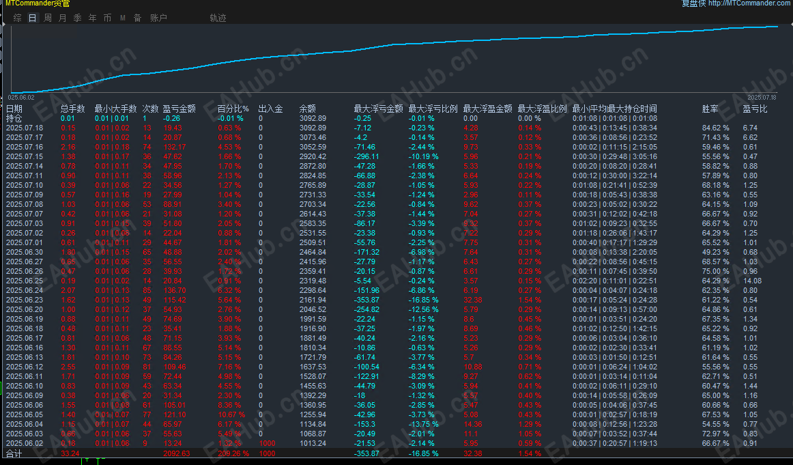793x465 pixels.
Task: Click the 总手数 column header
Action: (x=73, y=109)
